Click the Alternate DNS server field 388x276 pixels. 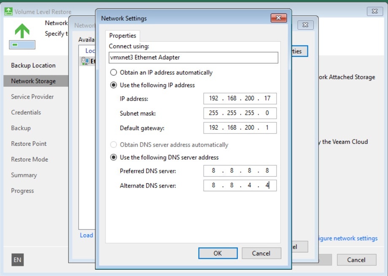point(240,185)
